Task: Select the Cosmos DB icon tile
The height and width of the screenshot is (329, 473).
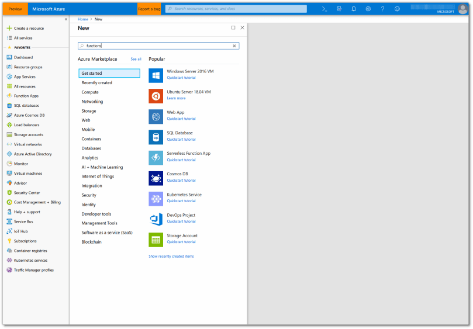Action: coord(156,178)
